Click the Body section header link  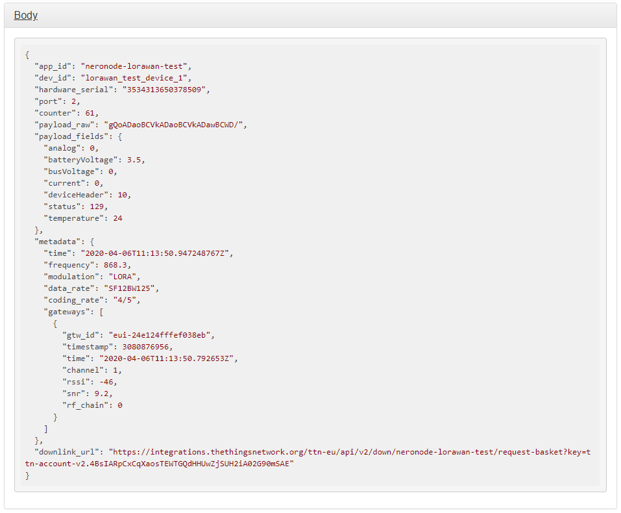click(26, 15)
